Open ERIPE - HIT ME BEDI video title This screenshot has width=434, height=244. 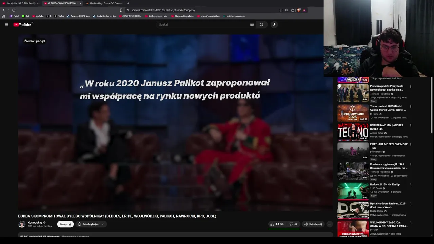tap(389, 146)
